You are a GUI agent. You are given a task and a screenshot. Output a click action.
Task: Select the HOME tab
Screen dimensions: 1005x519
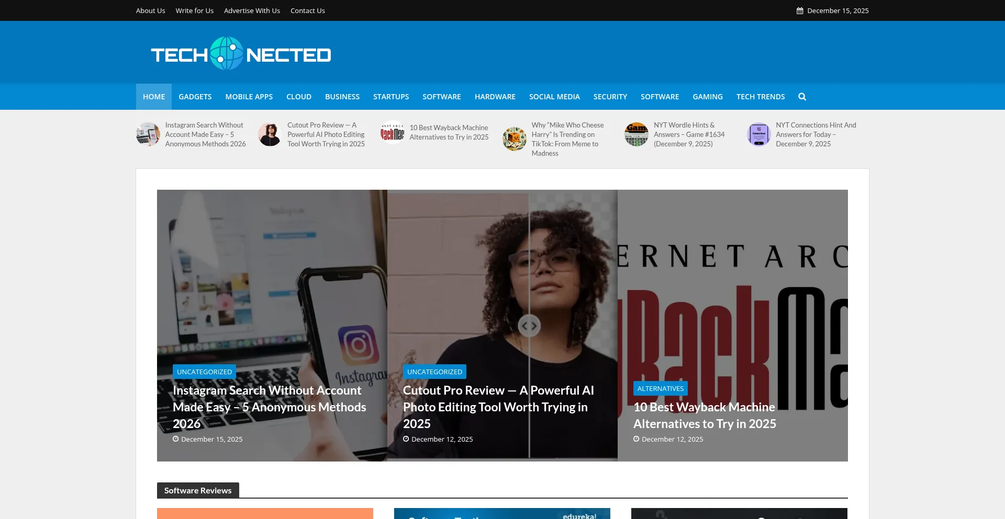(x=153, y=97)
